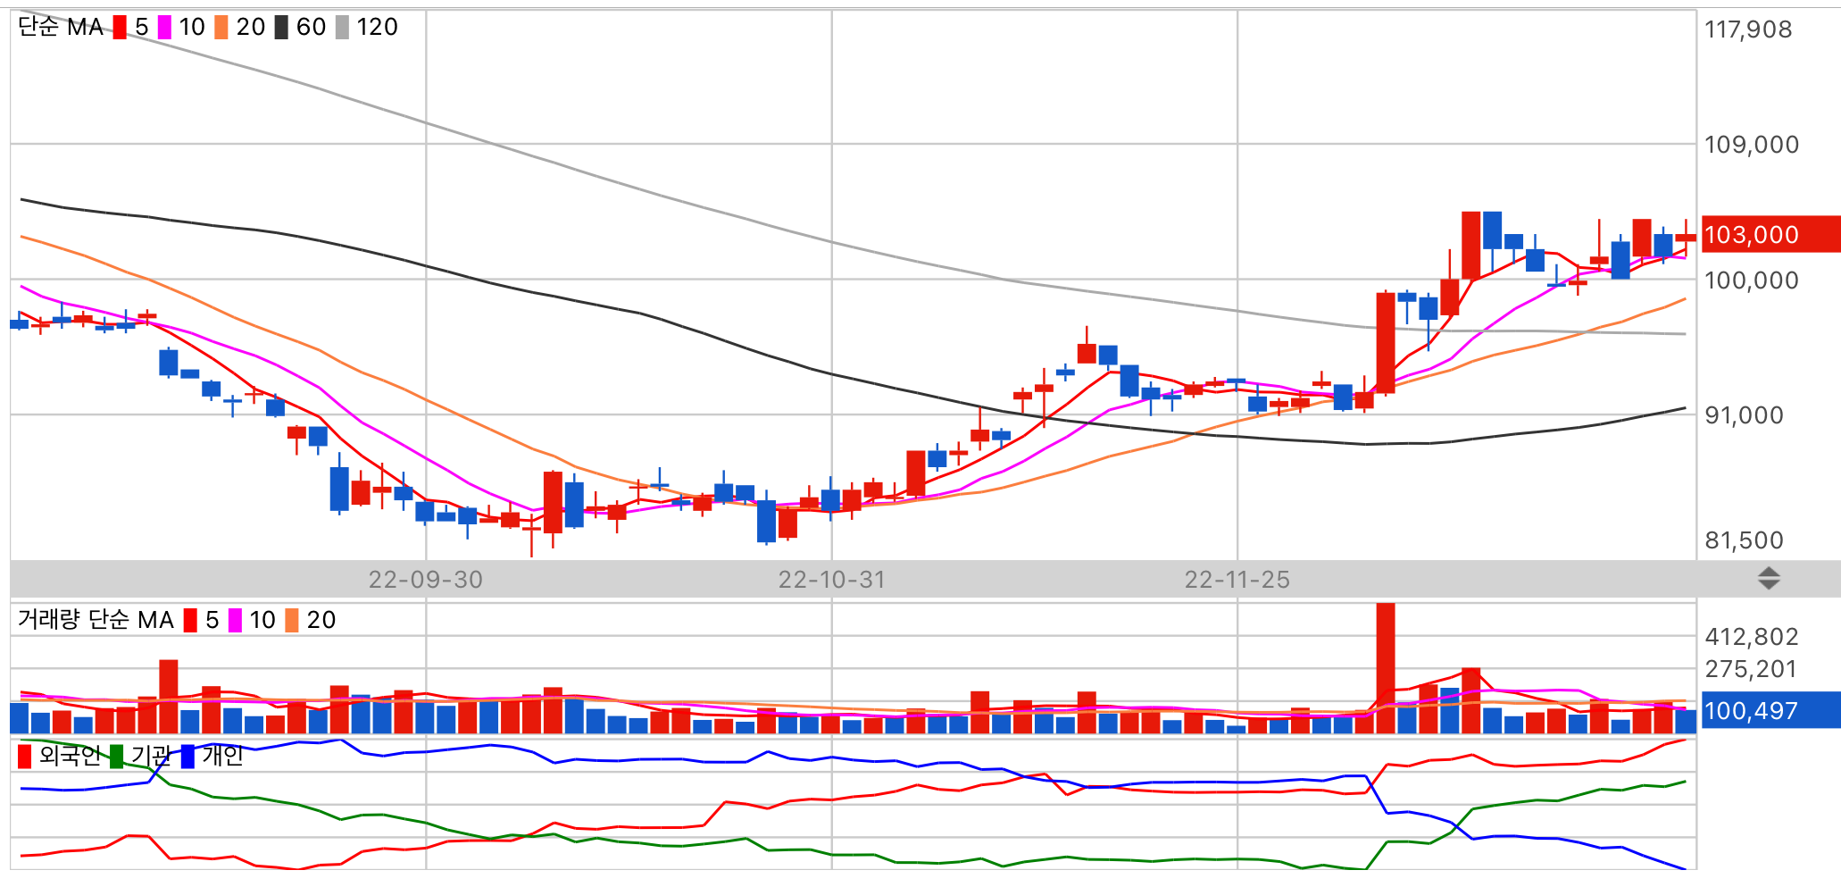Click the gray 120-day MA color swatch
This screenshot has height=887, width=1841.
[x=342, y=28]
